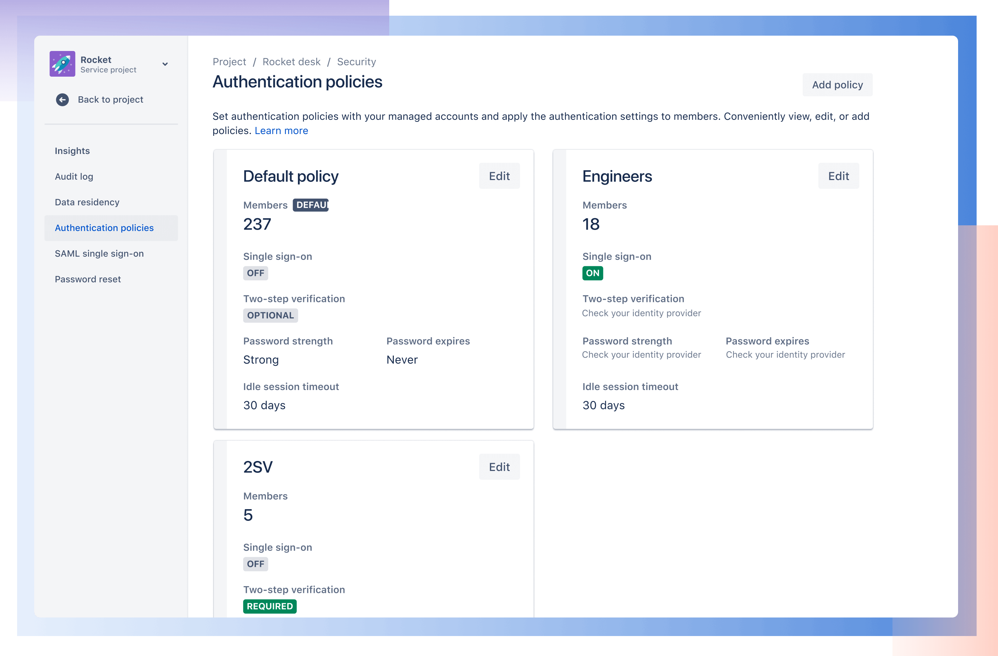Click the Data residency sidebar icon
This screenshot has height=656, width=998.
(87, 202)
